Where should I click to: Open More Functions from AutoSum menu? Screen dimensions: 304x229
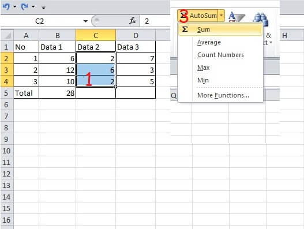pyautogui.click(x=220, y=95)
